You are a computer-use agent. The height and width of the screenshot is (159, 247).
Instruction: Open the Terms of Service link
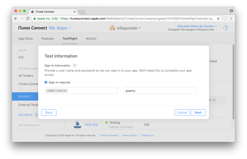pyautogui.click(x=109, y=136)
